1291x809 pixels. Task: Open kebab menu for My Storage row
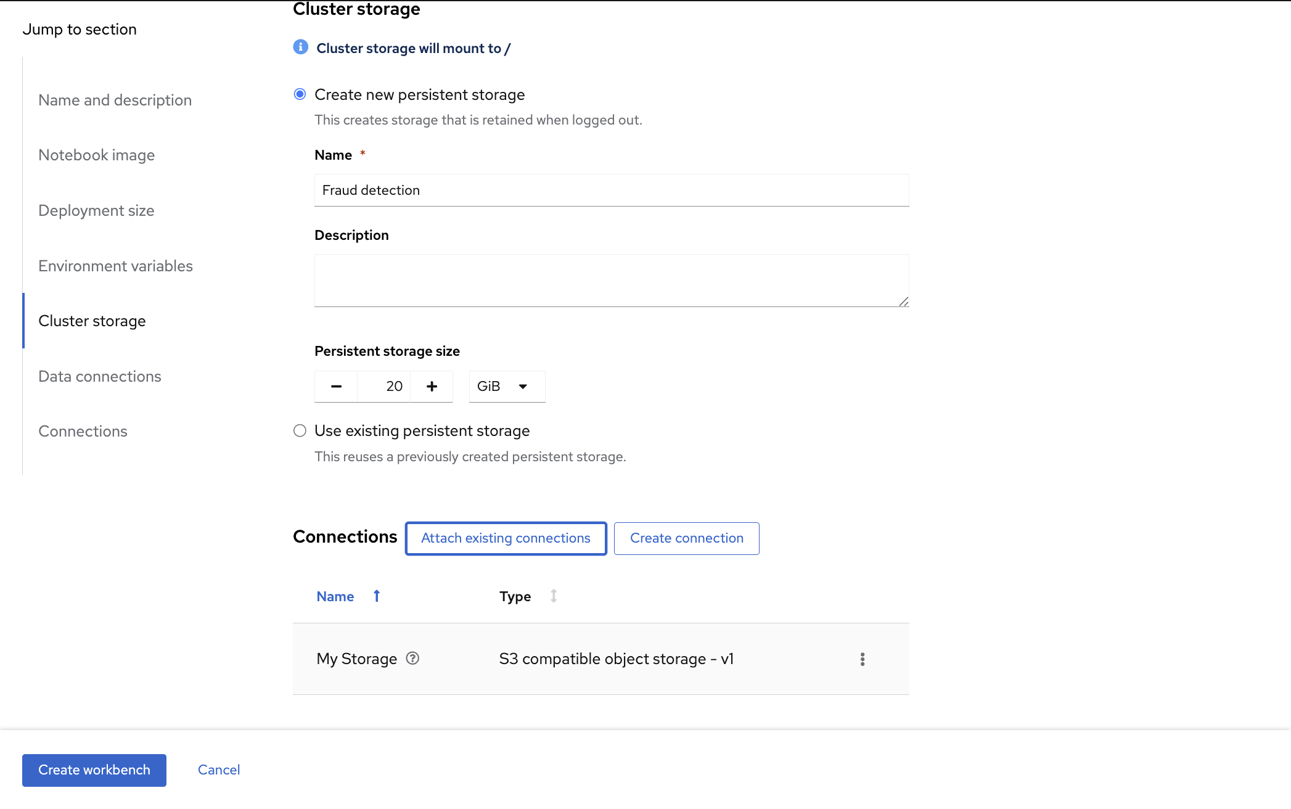(862, 659)
